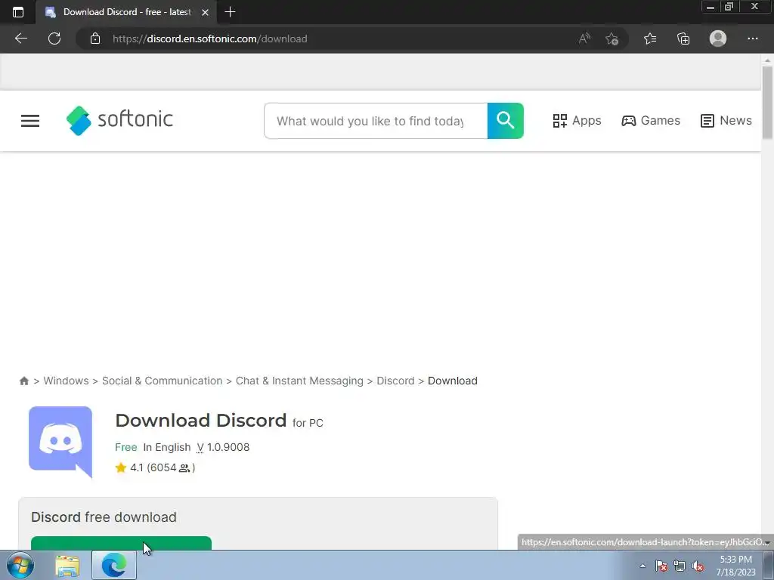Open the News section

(x=726, y=120)
